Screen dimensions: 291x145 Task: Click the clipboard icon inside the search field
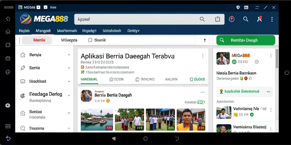pyautogui.click(x=217, y=19)
